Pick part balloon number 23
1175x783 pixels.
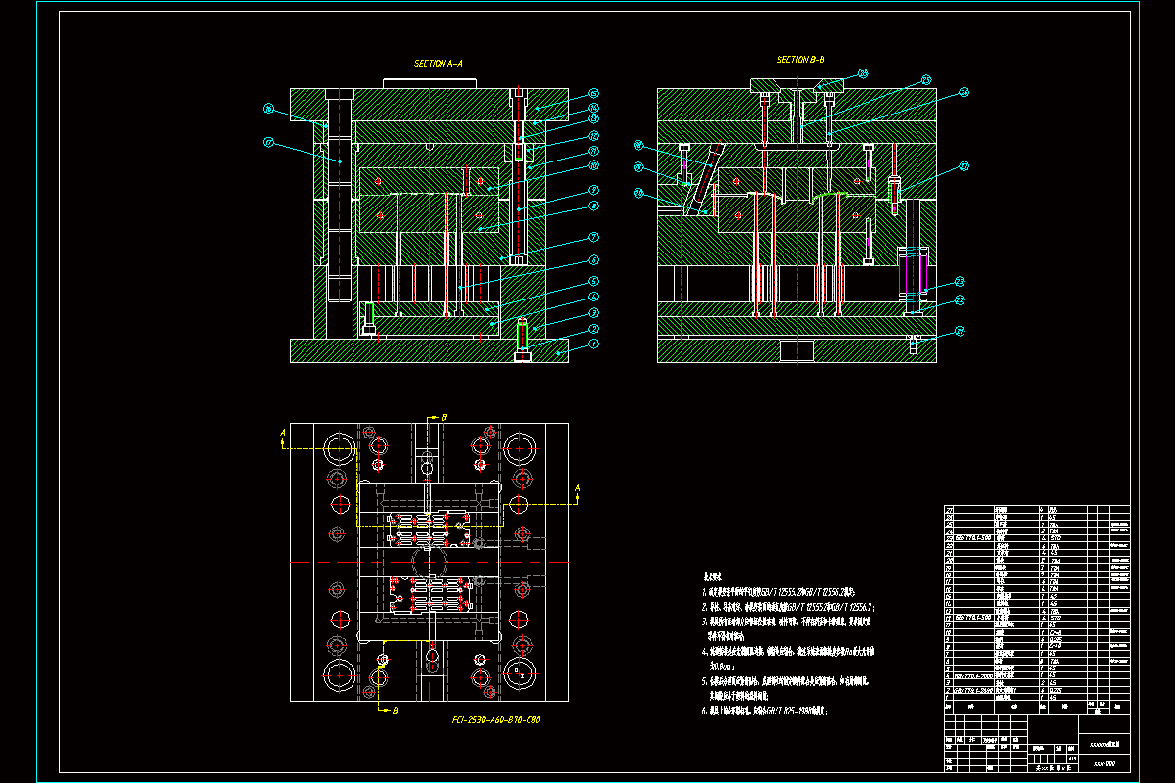[960, 282]
